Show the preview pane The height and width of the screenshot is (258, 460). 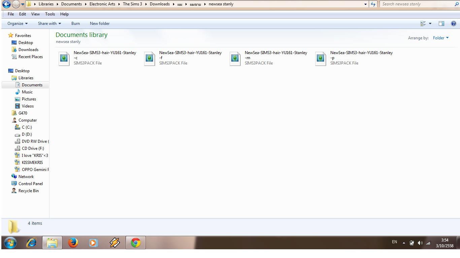coord(441,24)
